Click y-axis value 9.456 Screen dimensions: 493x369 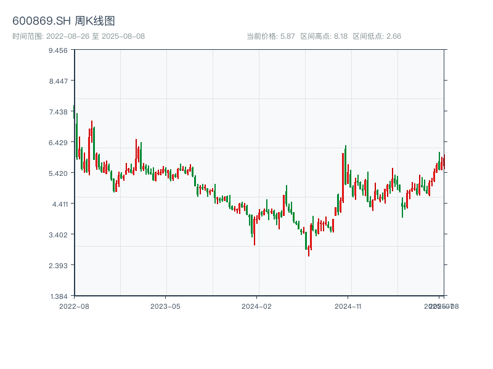[58, 50]
